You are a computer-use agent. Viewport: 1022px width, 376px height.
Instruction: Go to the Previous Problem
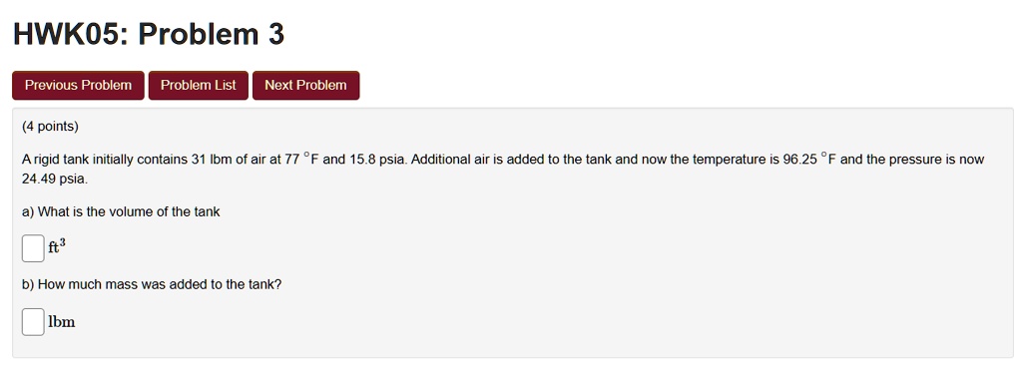click(78, 86)
